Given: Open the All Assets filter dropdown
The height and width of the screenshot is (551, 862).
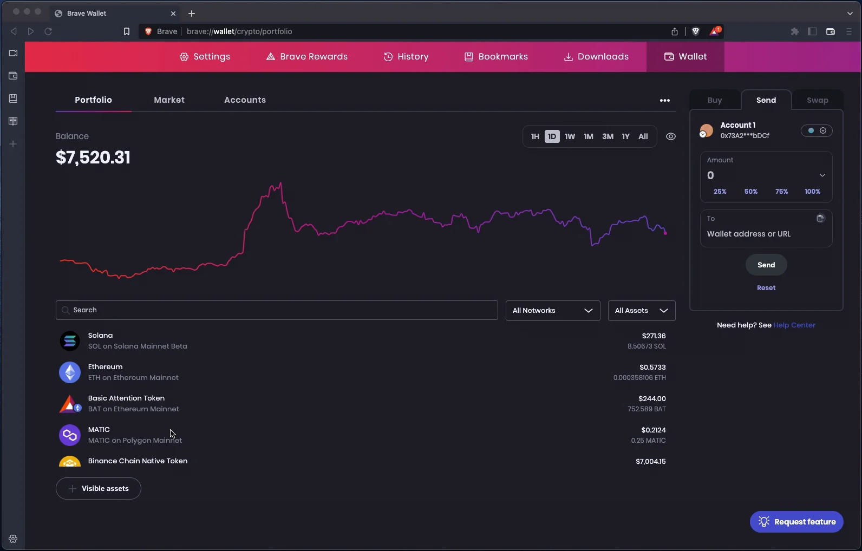Looking at the screenshot, I should [x=641, y=311].
